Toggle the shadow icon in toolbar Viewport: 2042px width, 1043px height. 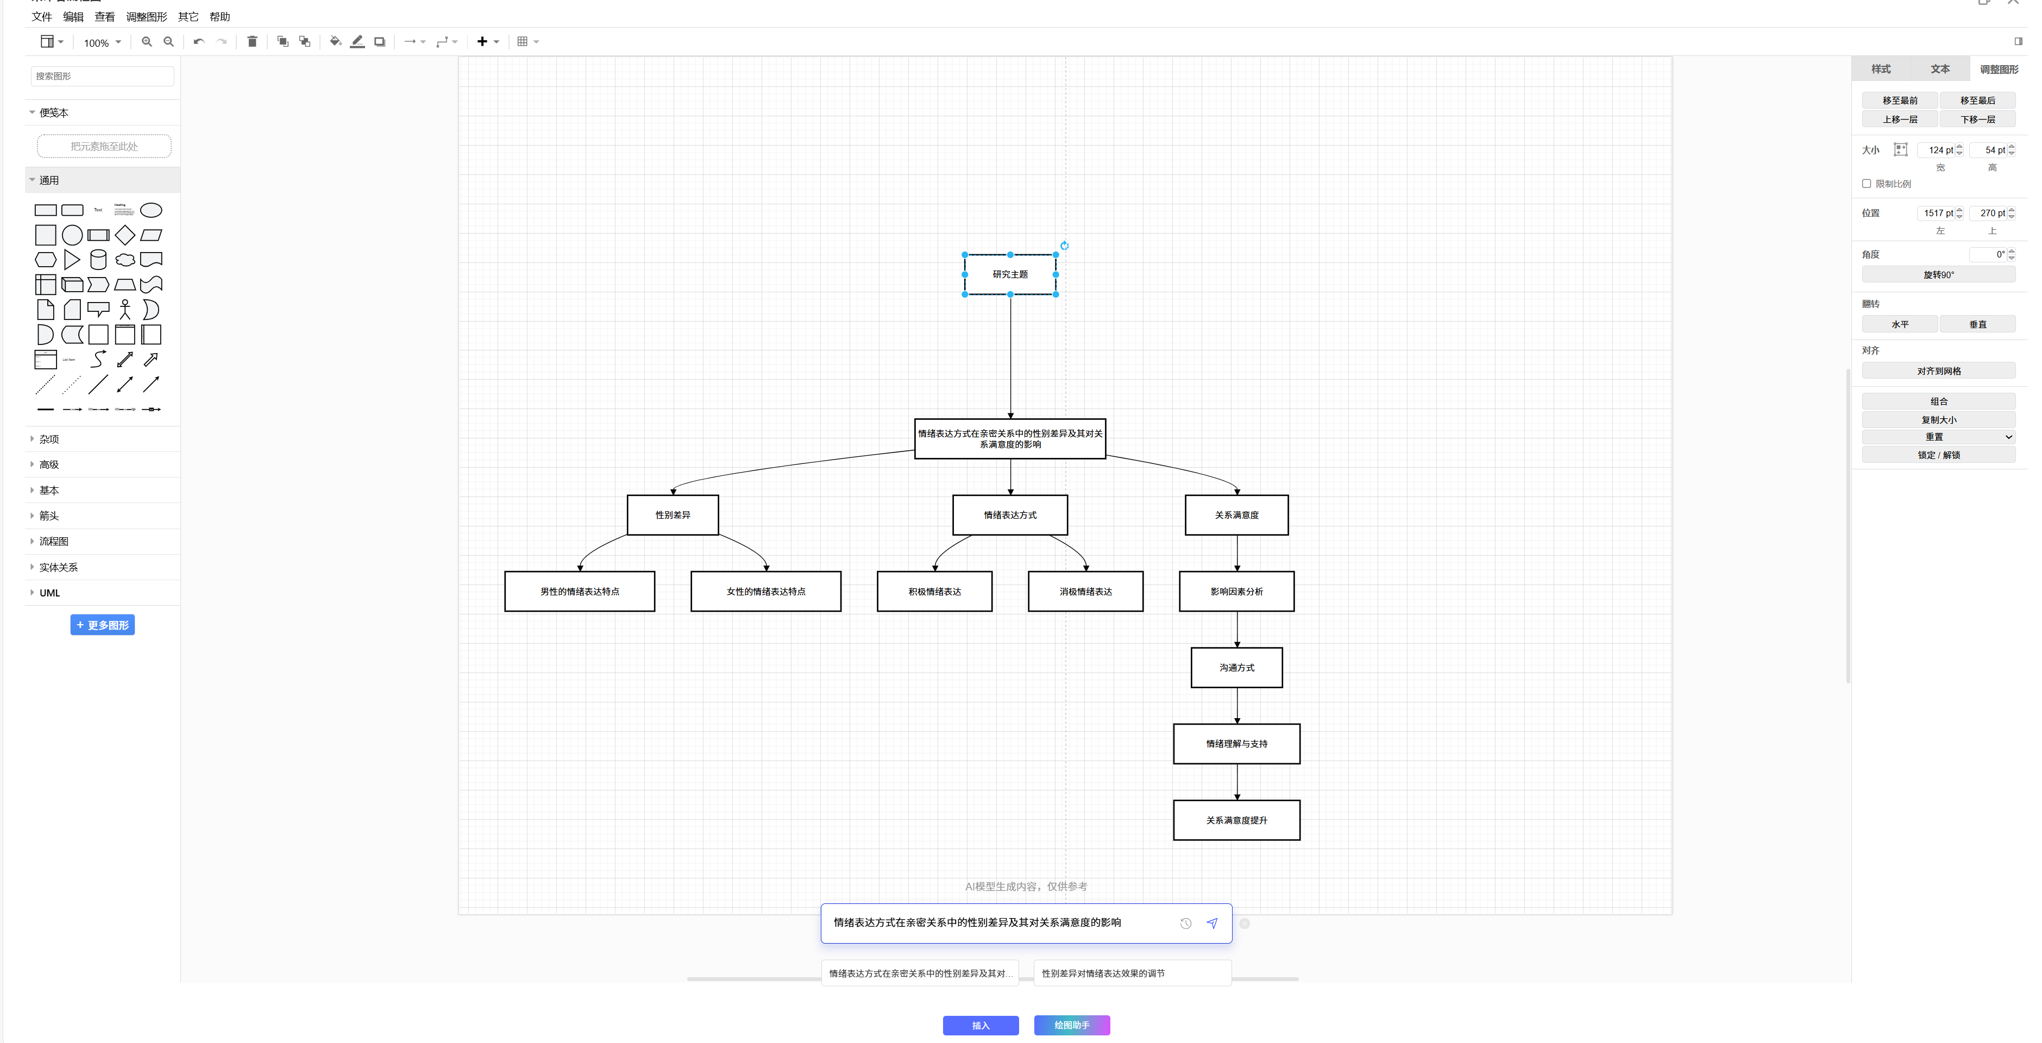[x=380, y=42]
